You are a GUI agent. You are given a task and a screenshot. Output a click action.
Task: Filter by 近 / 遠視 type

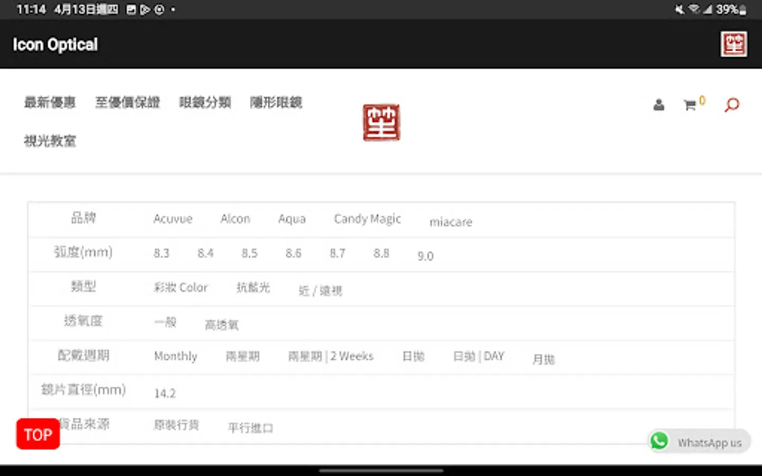[320, 290]
